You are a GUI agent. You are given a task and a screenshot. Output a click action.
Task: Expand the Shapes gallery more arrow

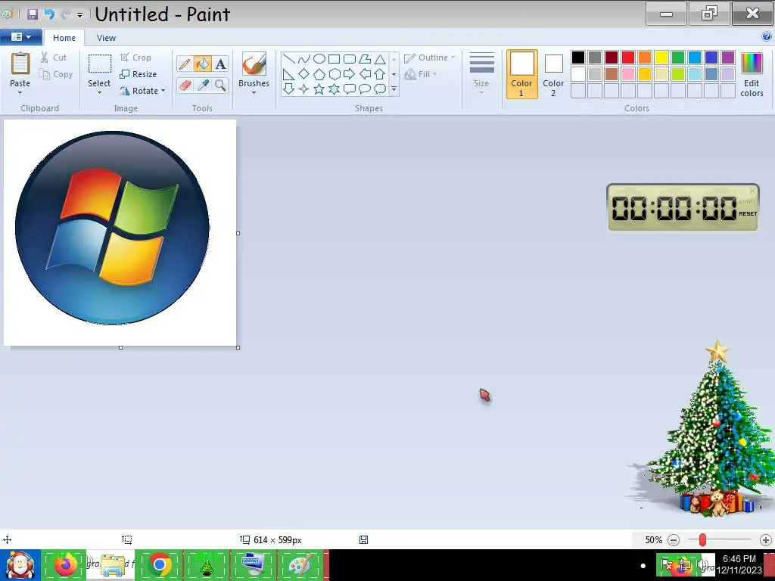pos(394,89)
